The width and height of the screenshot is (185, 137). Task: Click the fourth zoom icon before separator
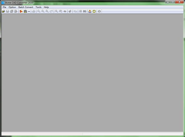(x=51, y=11)
